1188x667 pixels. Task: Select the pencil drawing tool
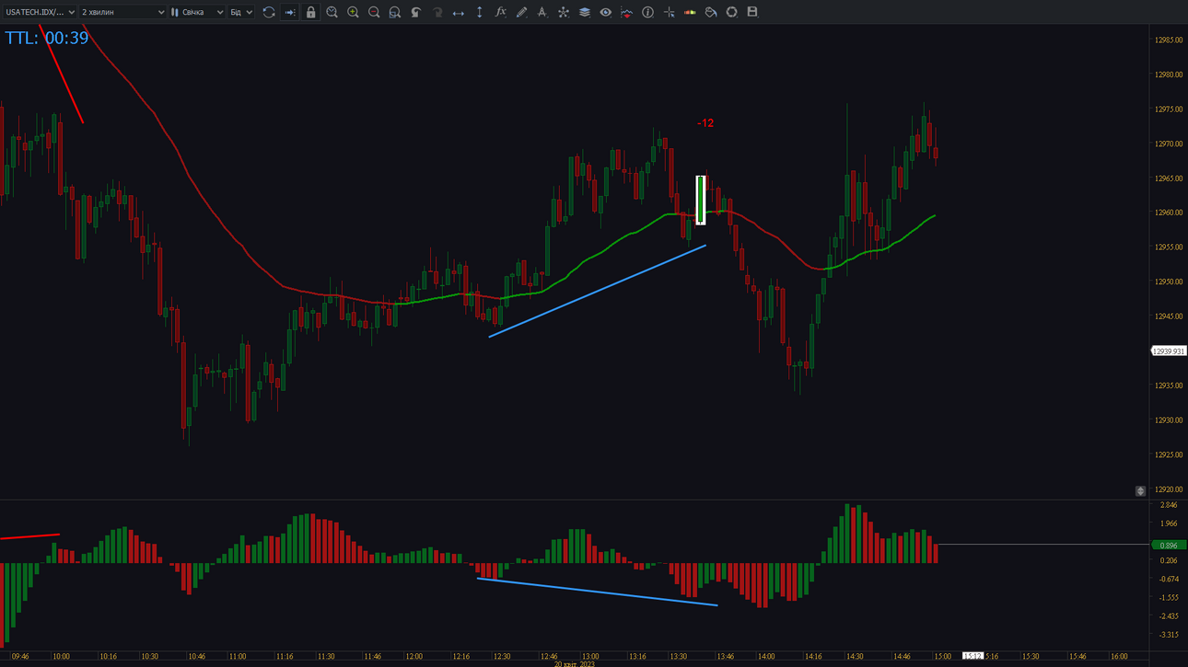[521, 12]
